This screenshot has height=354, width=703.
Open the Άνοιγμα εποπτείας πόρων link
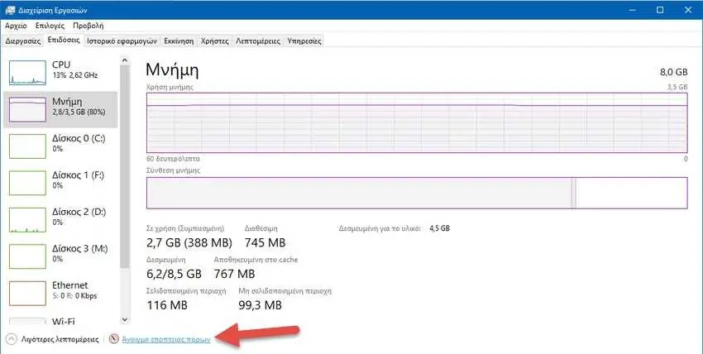tap(166, 339)
